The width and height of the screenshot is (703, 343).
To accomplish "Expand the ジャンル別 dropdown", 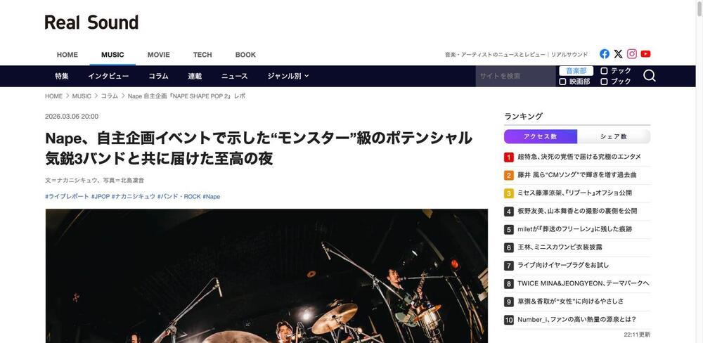I will 288,76.
